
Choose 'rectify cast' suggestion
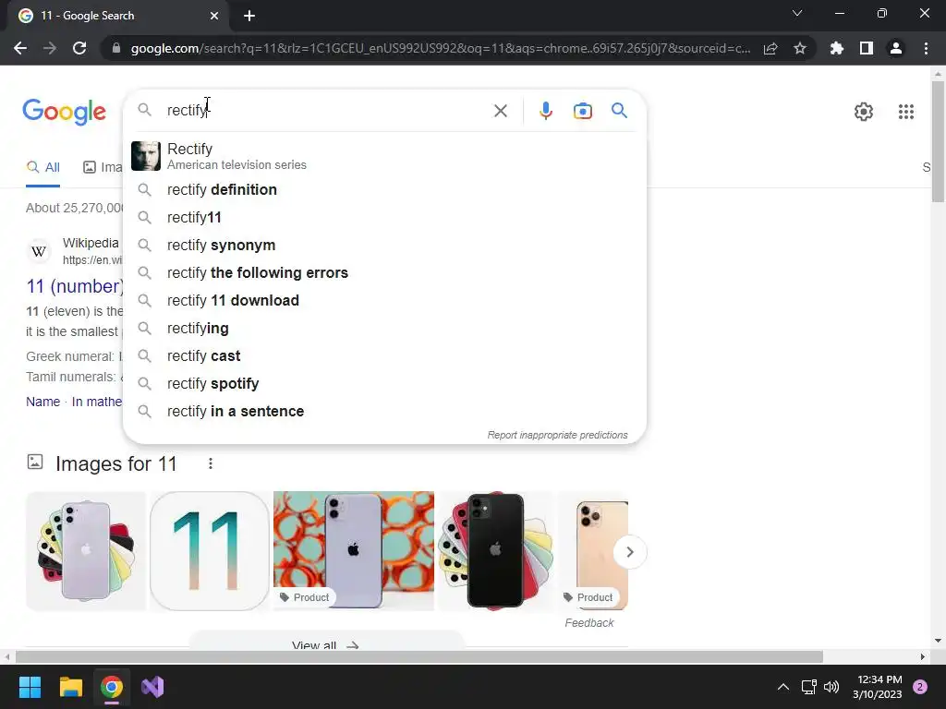pyautogui.click(x=384, y=356)
